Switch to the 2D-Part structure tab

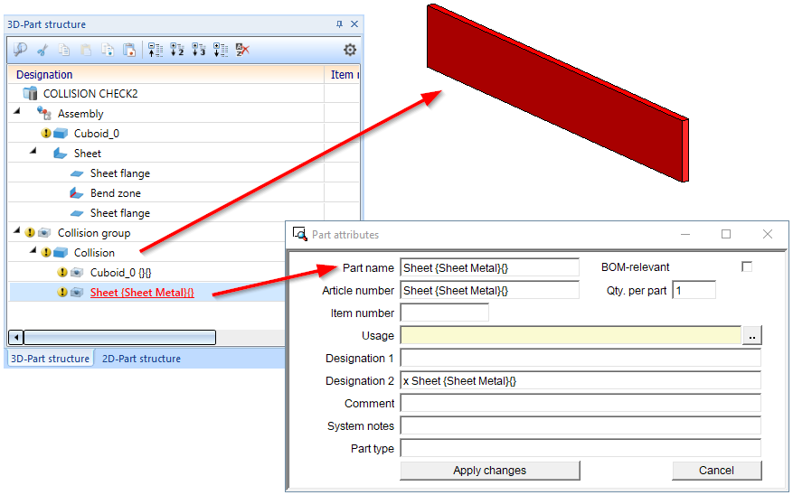click(x=141, y=358)
